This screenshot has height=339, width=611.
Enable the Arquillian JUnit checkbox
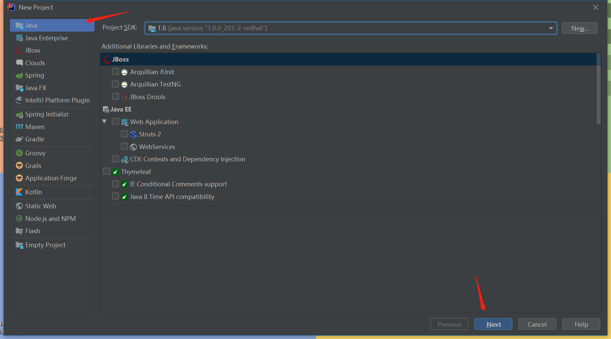click(x=115, y=72)
